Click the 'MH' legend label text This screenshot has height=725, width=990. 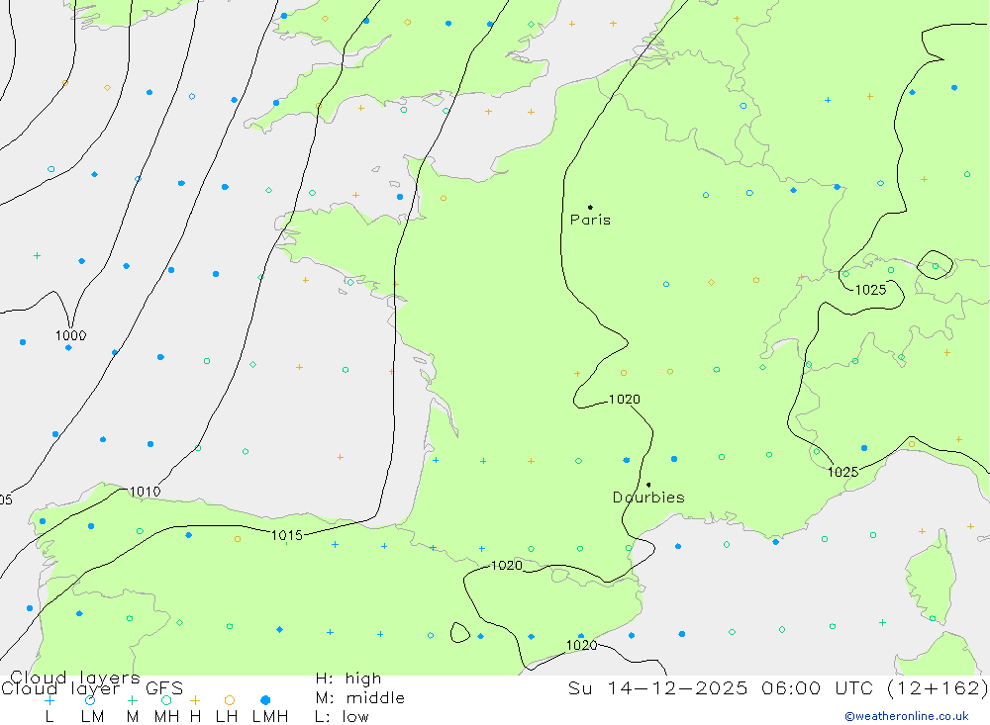pos(166,717)
